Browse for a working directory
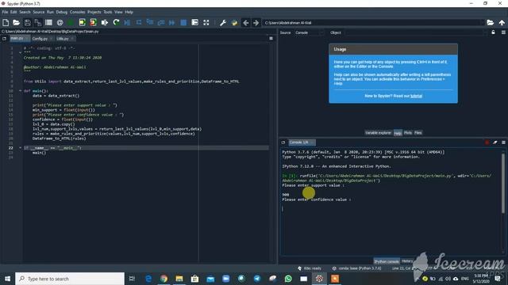Image resolution: width=508 pixels, height=285 pixels. pyautogui.click(x=491, y=23)
